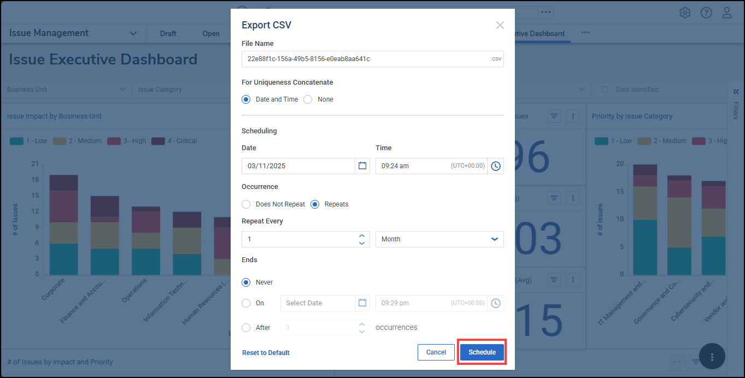Open the clock picker for scheduling Time

[495, 166]
